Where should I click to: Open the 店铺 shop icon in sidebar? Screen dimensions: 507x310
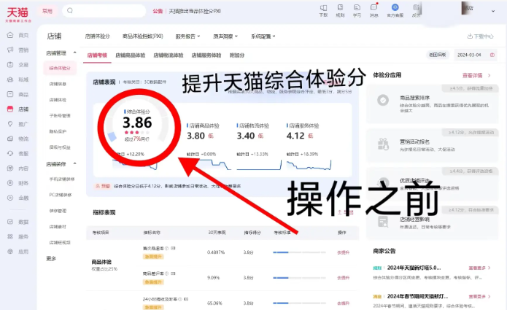tap(10, 109)
